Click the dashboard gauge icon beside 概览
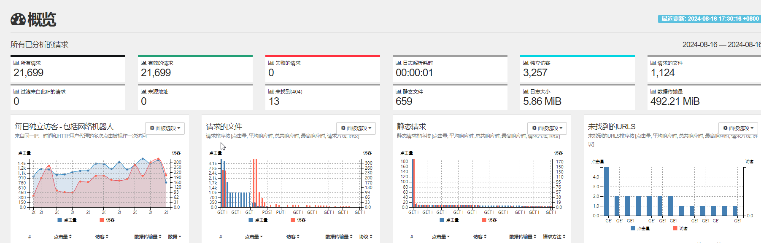 pos(18,19)
